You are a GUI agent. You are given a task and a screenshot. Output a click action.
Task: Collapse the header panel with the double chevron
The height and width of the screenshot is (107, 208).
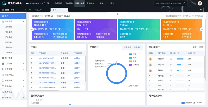tap(117, 14)
